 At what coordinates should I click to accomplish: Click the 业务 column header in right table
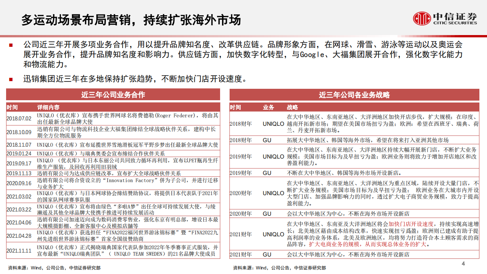pos(268,107)
